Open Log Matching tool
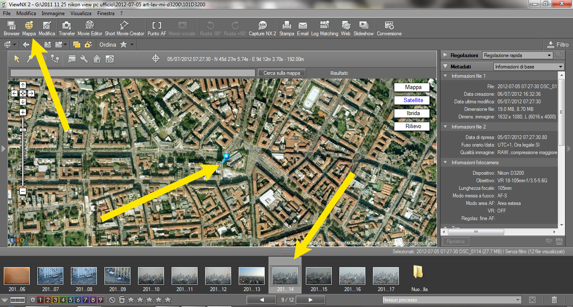 click(324, 28)
